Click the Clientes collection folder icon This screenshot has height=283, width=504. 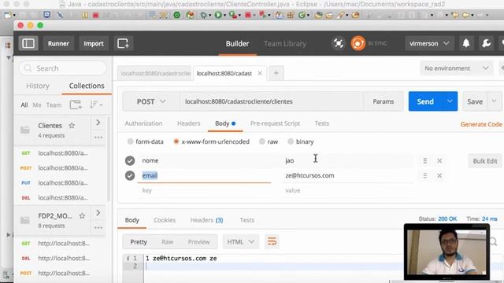click(x=25, y=130)
